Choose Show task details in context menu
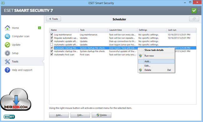Image resolution: width=203 pixels, height=122 pixels. 156,50
